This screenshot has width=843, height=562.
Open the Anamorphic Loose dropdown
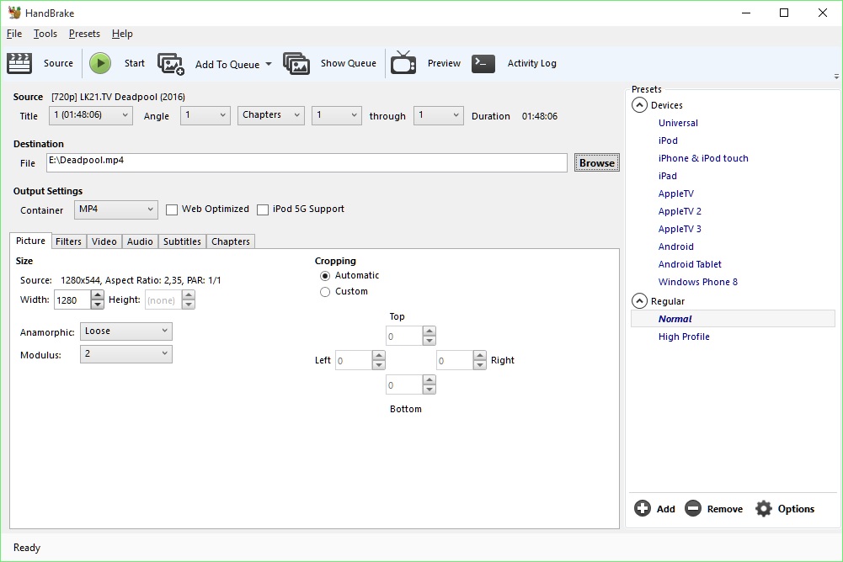click(126, 331)
